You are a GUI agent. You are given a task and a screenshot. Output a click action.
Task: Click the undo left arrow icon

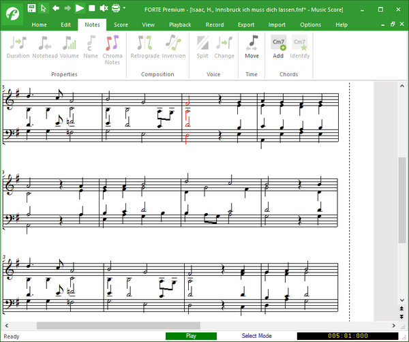tap(56, 8)
